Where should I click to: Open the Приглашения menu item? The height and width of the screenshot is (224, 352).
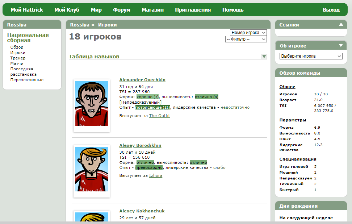[x=193, y=10]
